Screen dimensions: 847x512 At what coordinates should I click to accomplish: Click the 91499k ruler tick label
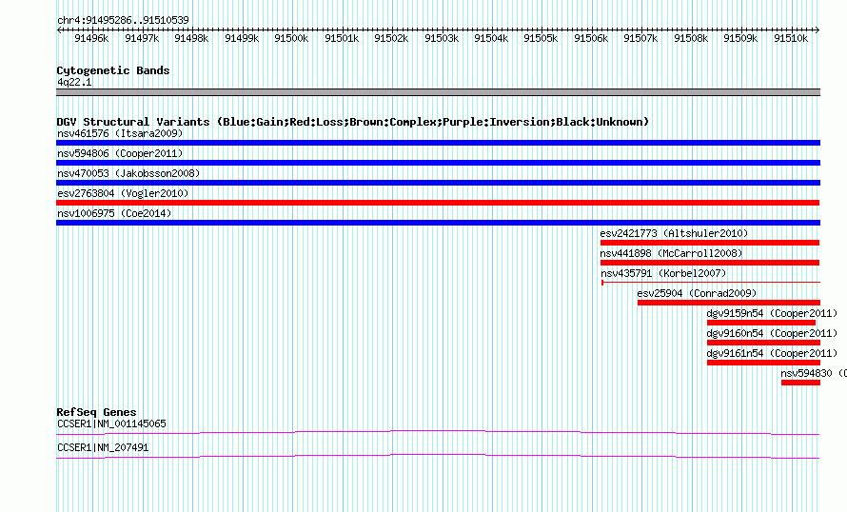(242, 38)
